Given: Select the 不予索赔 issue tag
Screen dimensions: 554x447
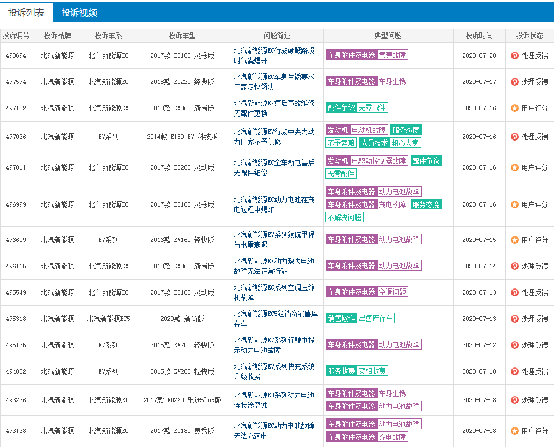Looking at the screenshot, I should (x=341, y=143).
